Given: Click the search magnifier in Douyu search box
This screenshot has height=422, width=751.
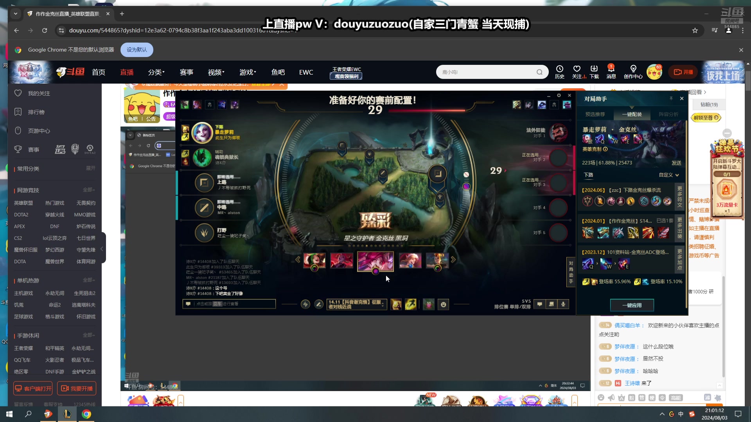Looking at the screenshot, I should point(539,72).
